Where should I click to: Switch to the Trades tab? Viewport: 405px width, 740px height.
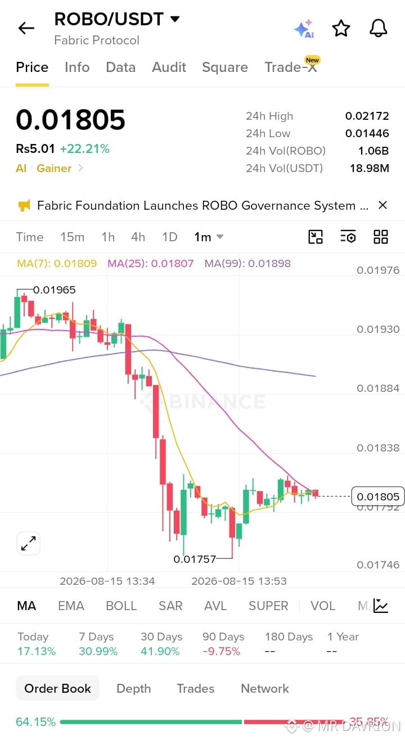[x=195, y=688]
